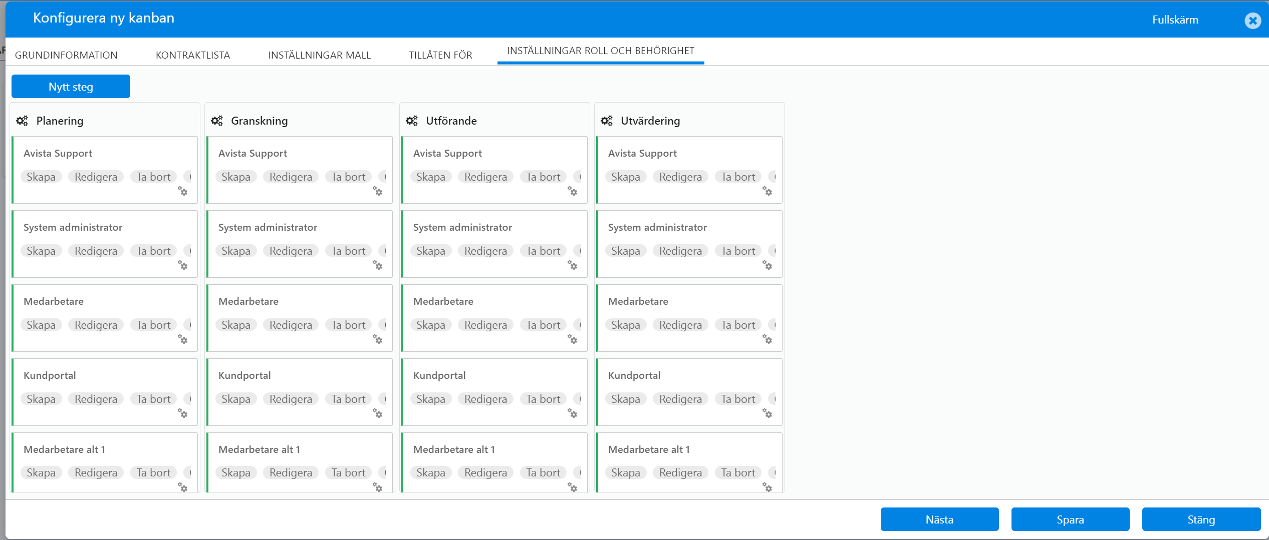Image resolution: width=1269 pixels, height=540 pixels.
Task: Click the Granskning step title
Action: (x=260, y=121)
